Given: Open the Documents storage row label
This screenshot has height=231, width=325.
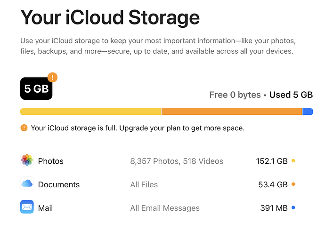Looking at the screenshot, I should (x=59, y=184).
